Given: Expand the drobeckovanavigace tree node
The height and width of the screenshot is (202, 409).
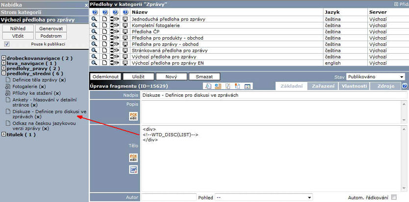Looking at the screenshot, I should click(x=3, y=58).
